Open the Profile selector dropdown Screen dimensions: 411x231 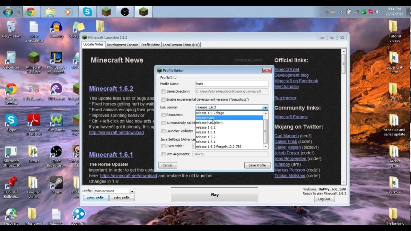(x=114, y=191)
